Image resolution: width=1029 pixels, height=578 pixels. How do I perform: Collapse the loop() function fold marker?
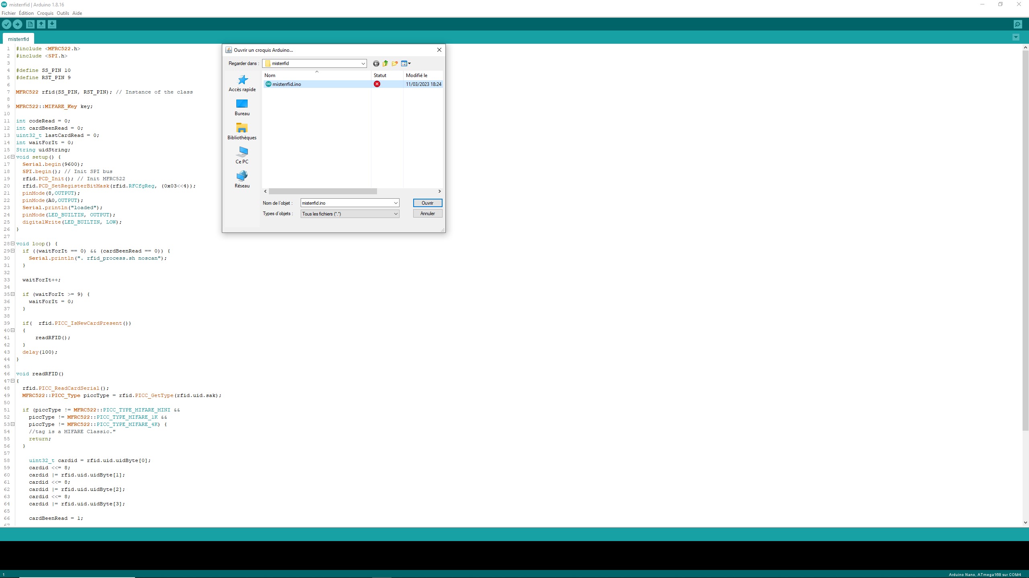(x=12, y=244)
